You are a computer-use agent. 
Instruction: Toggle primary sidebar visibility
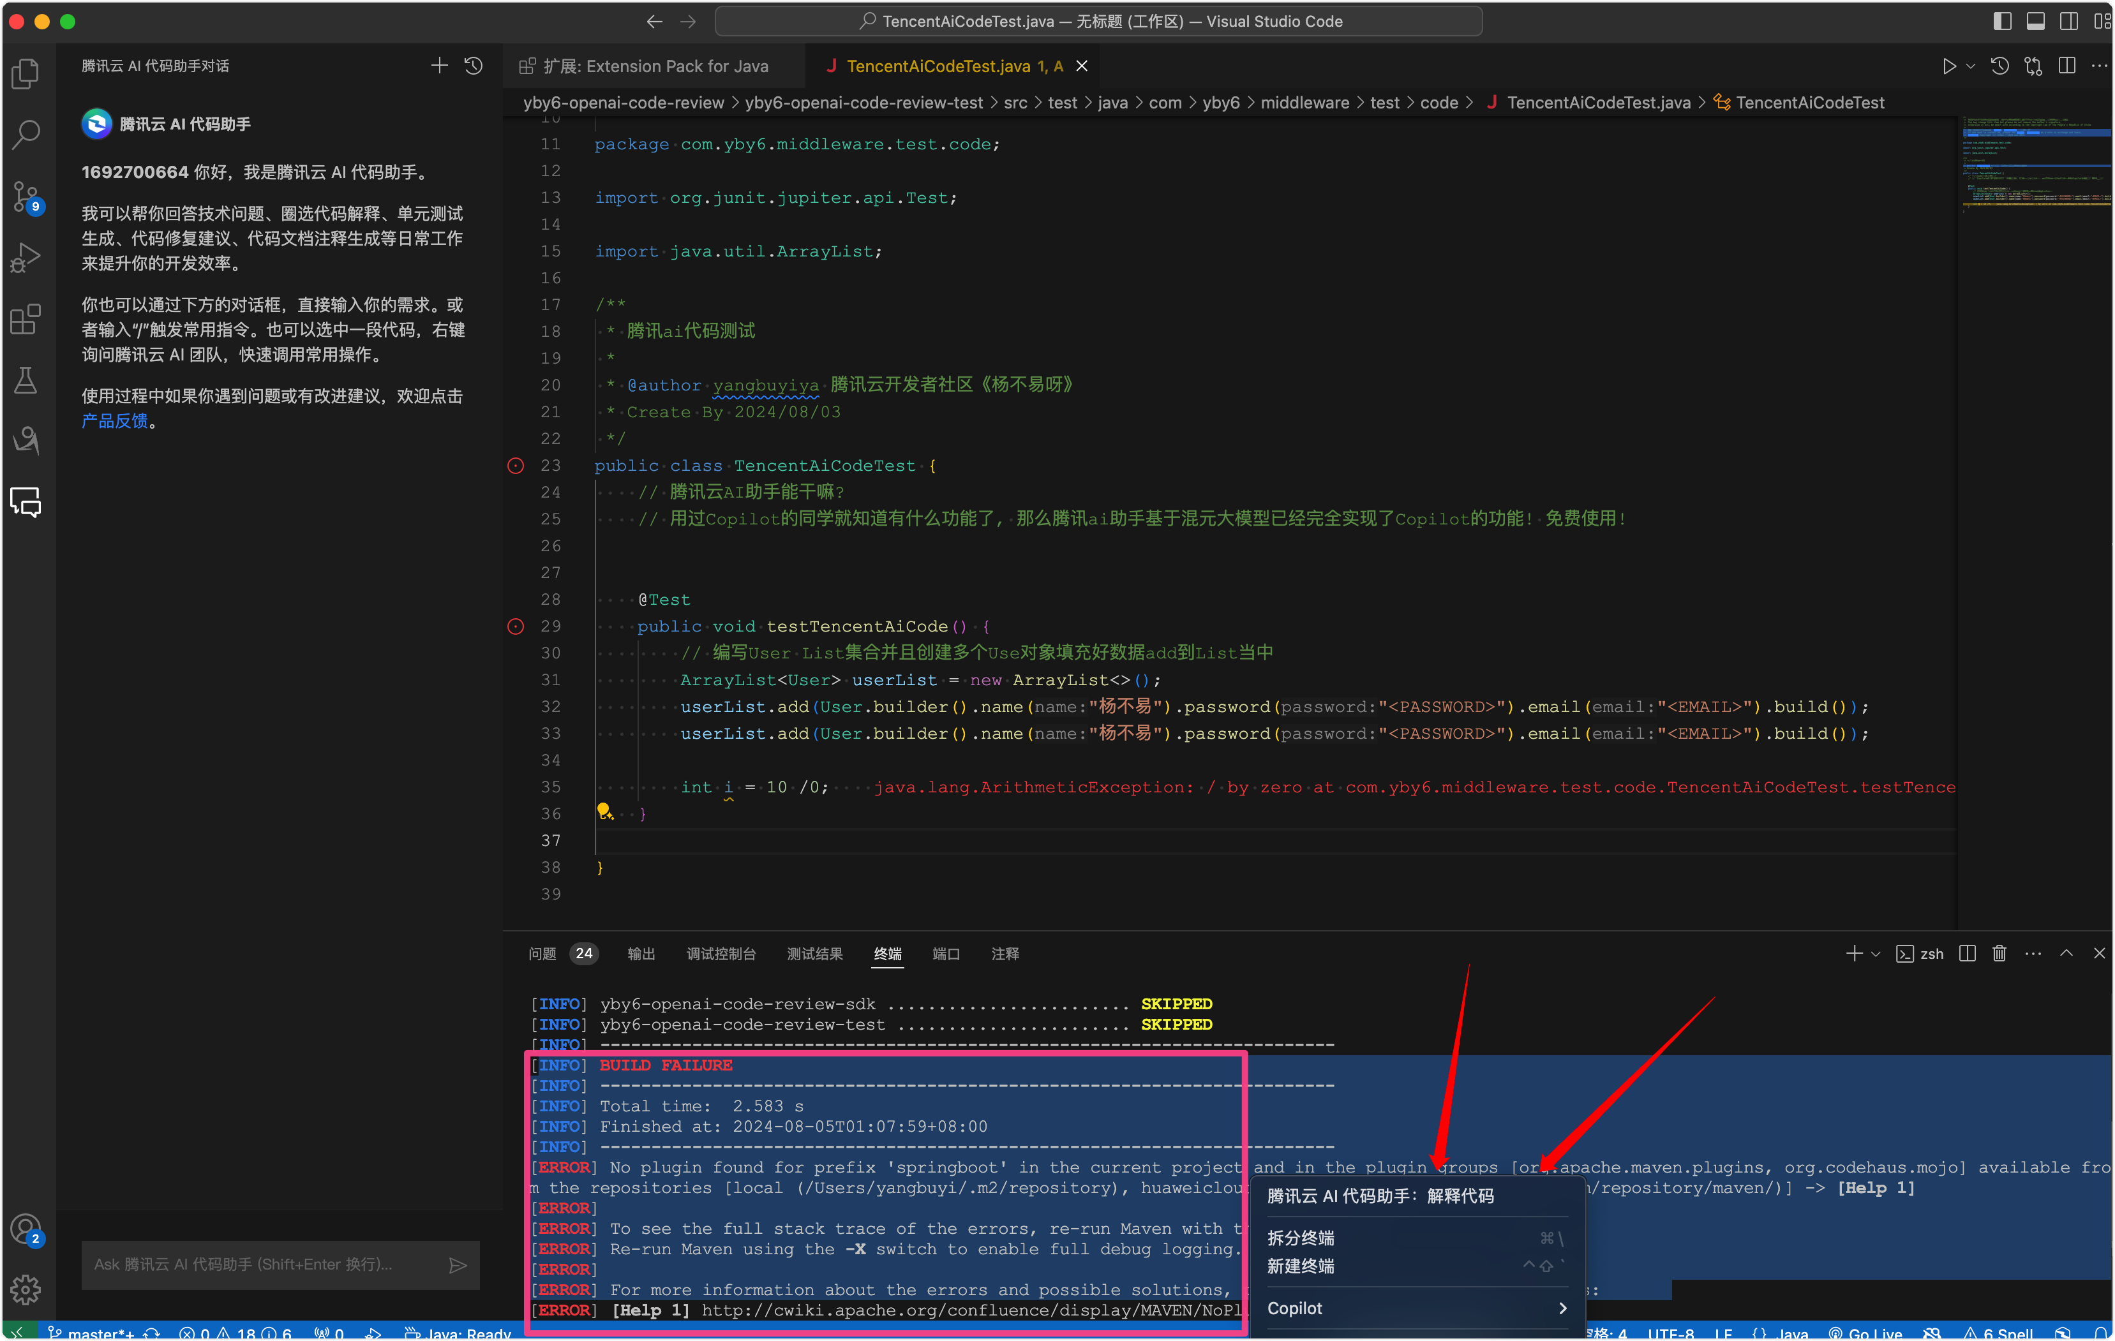point(2001,21)
